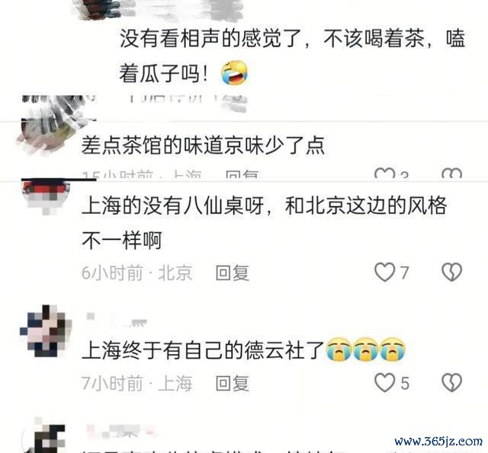Open pixelated avatar of 德云社 commenter
This screenshot has height=453, width=488.
(x=46, y=331)
